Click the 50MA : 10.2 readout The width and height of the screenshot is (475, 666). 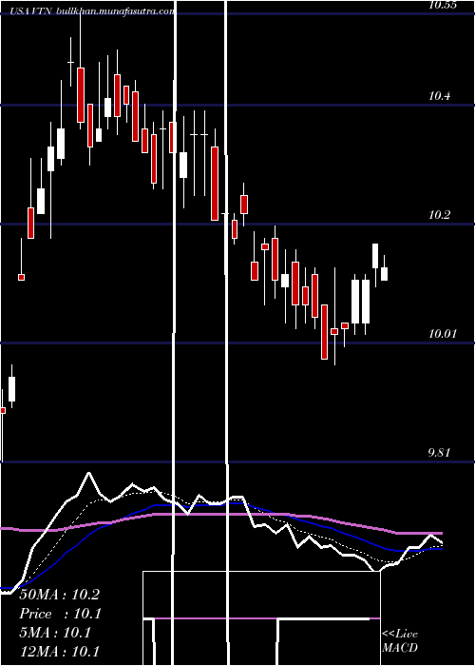click(59, 595)
